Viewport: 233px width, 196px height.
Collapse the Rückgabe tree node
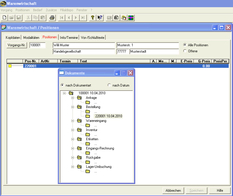point(72,158)
